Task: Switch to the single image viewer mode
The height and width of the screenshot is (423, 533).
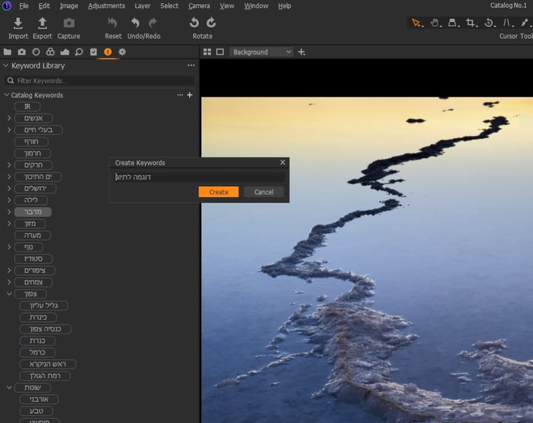Action: click(x=219, y=52)
